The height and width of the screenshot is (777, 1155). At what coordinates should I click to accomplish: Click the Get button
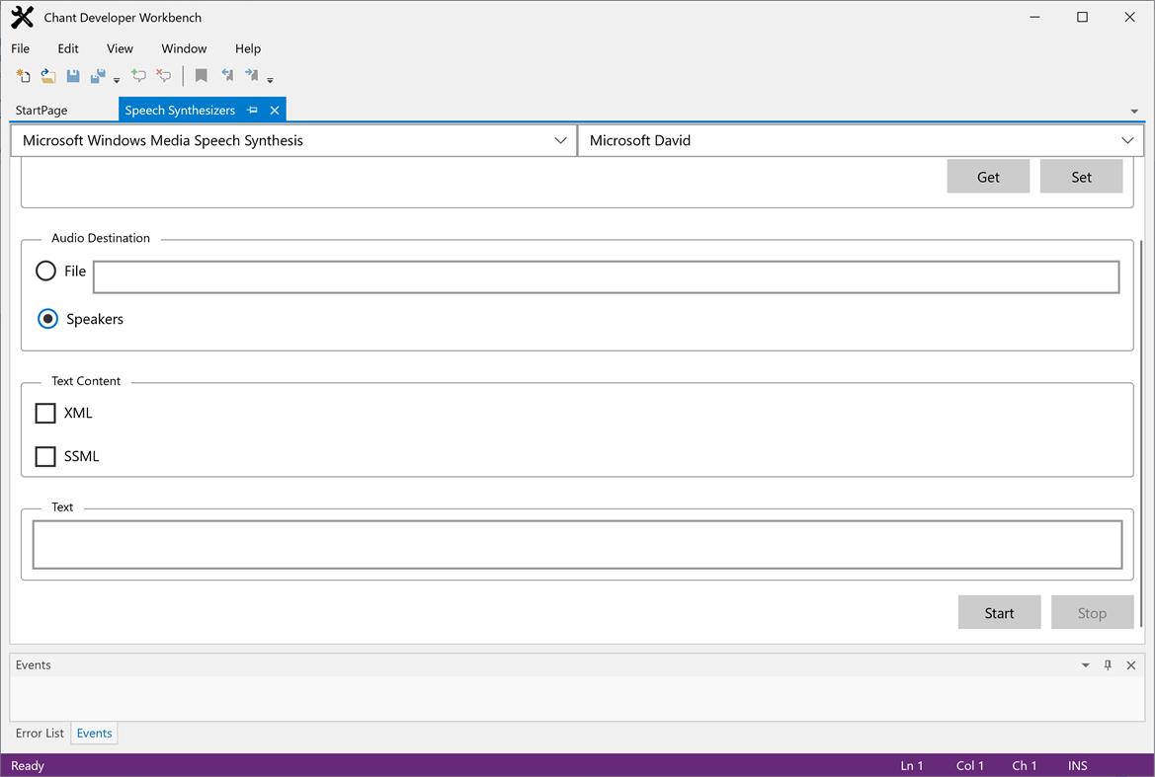click(988, 176)
